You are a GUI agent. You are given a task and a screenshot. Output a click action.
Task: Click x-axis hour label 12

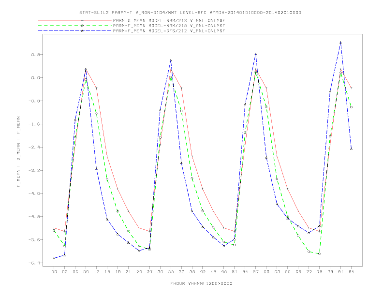pos(97,272)
